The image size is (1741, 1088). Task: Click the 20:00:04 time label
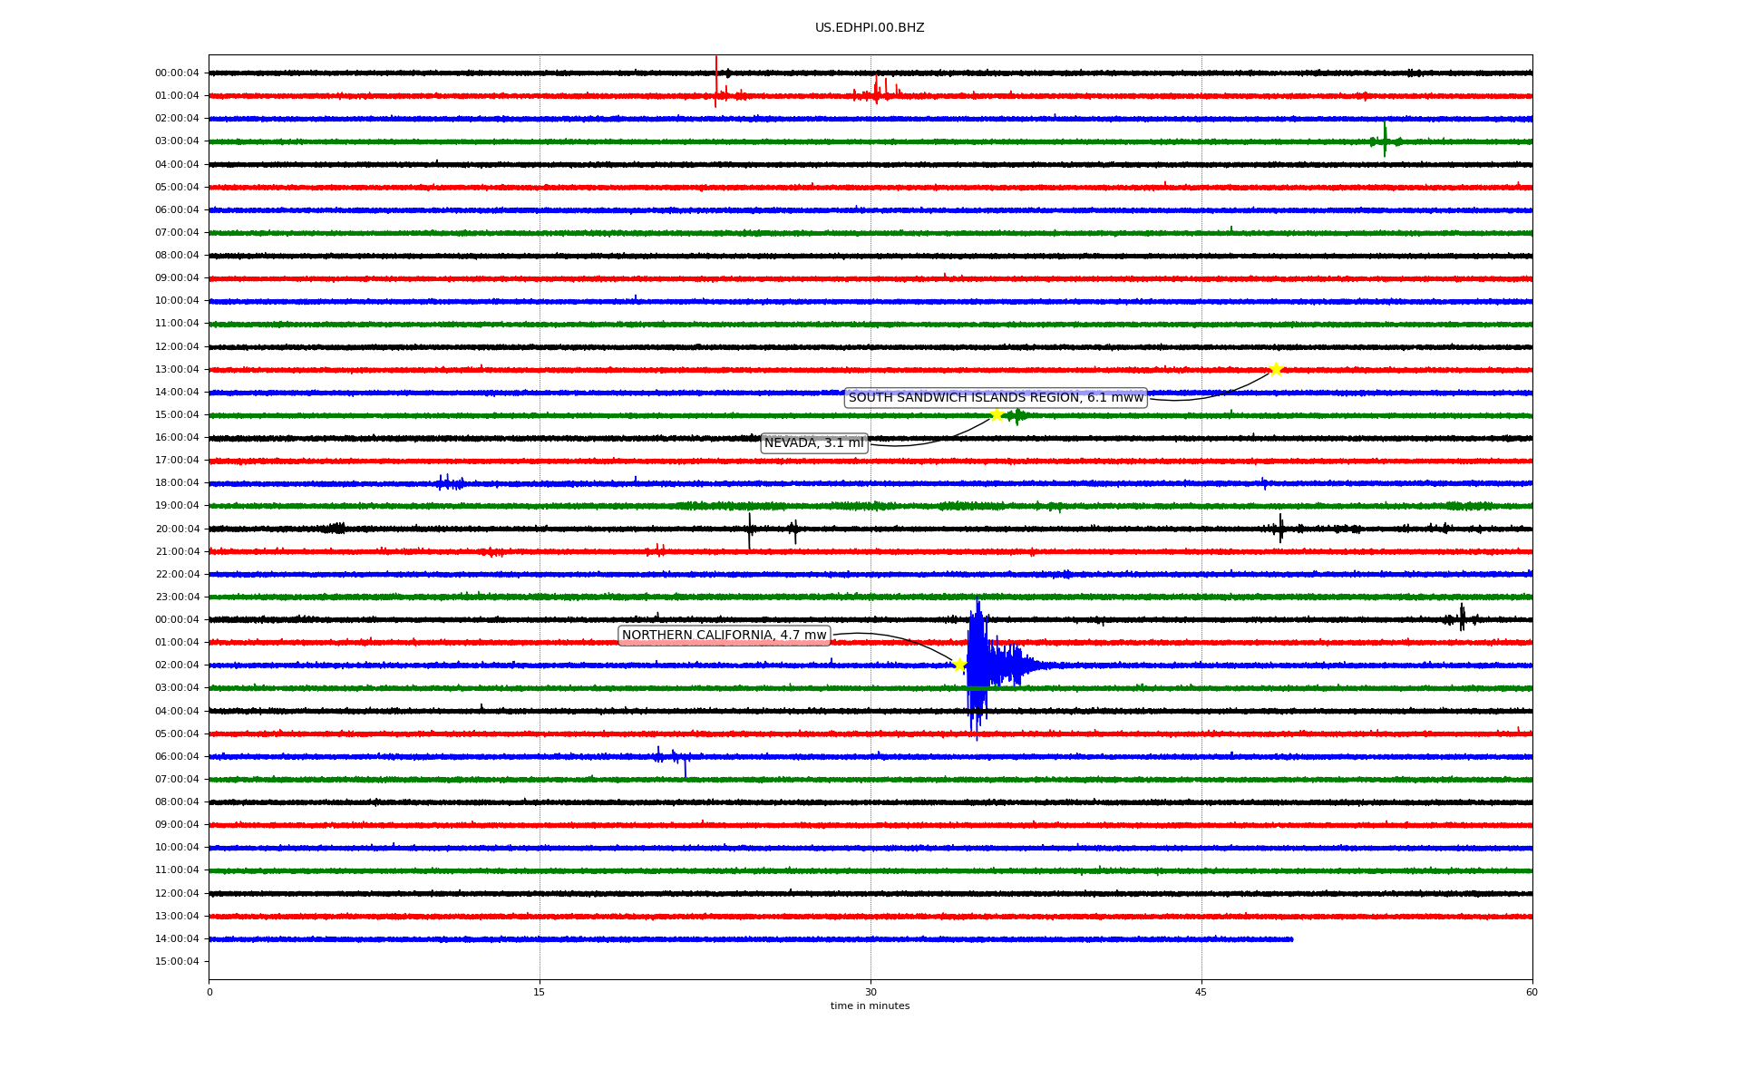click(x=177, y=529)
